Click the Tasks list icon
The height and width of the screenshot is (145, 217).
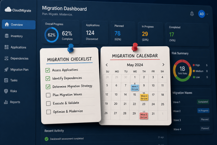click(6, 80)
